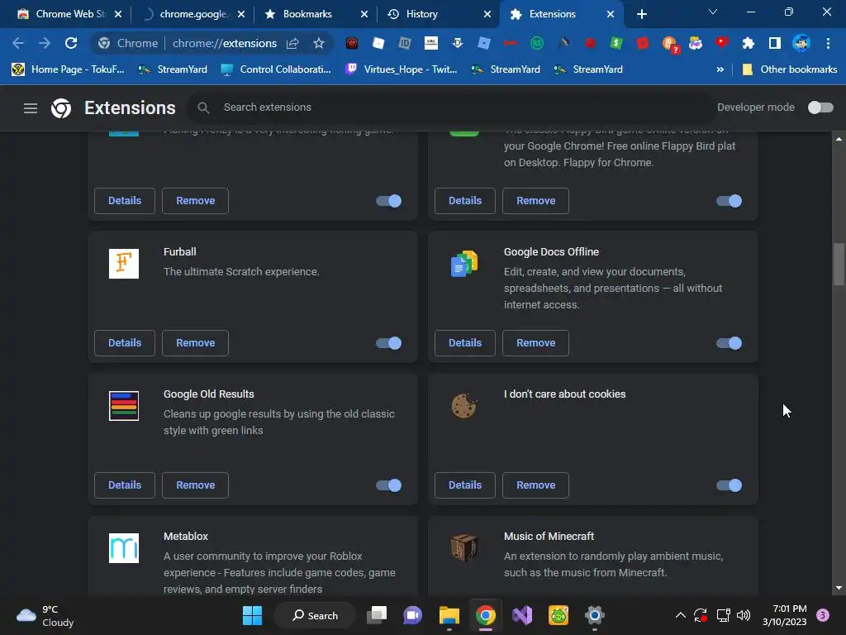Screen dimensions: 846x635
Task: Disable the Google Docs Offline toggle
Action: pyautogui.click(x=729, y=343)
